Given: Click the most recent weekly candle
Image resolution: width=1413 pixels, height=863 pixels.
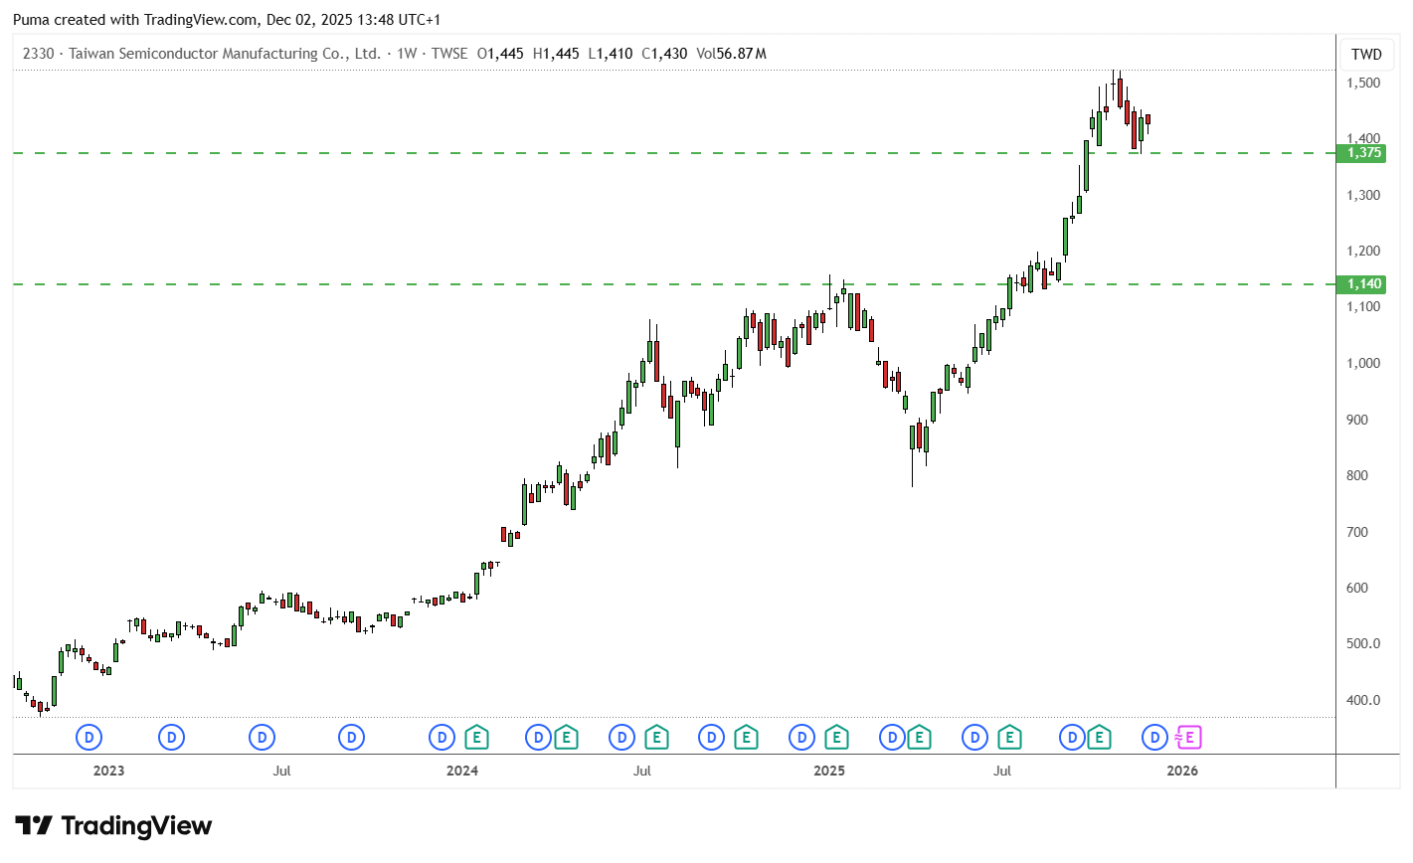Looking at the screenshot, I should [1148, 121].
